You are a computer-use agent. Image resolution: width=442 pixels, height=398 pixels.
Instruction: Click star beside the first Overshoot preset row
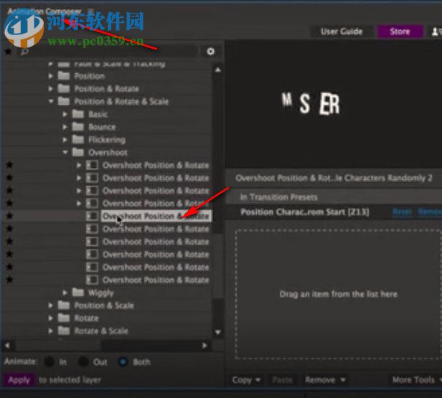point(9,165)
